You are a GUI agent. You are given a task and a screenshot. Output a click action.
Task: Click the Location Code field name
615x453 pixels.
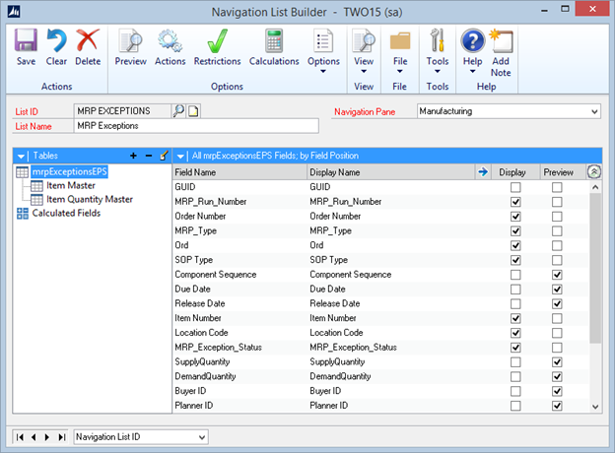tap(201, 333)
